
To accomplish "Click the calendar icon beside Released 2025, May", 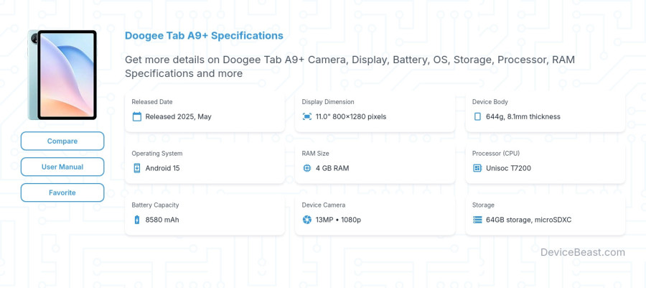I will coord(137,116).
